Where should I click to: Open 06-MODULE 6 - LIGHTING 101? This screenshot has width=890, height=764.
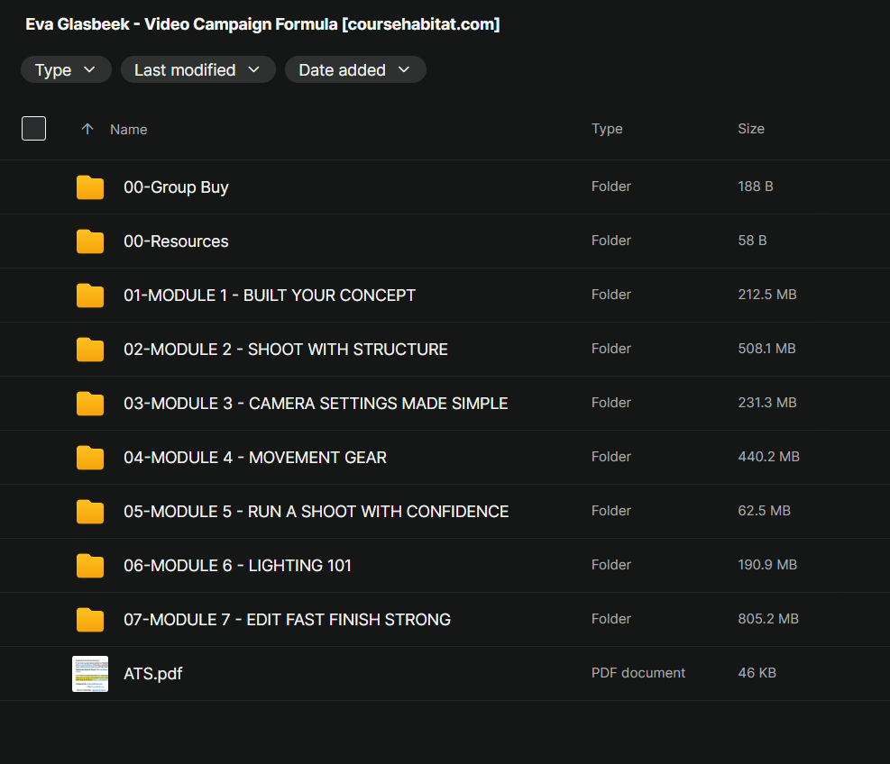(x=237, y=566)
